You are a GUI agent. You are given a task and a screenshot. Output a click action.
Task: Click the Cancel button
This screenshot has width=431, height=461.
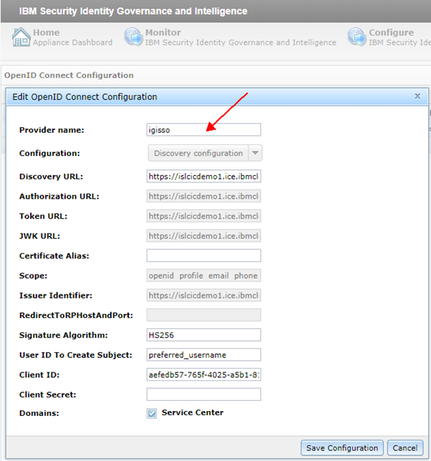(x=405, y=447)
